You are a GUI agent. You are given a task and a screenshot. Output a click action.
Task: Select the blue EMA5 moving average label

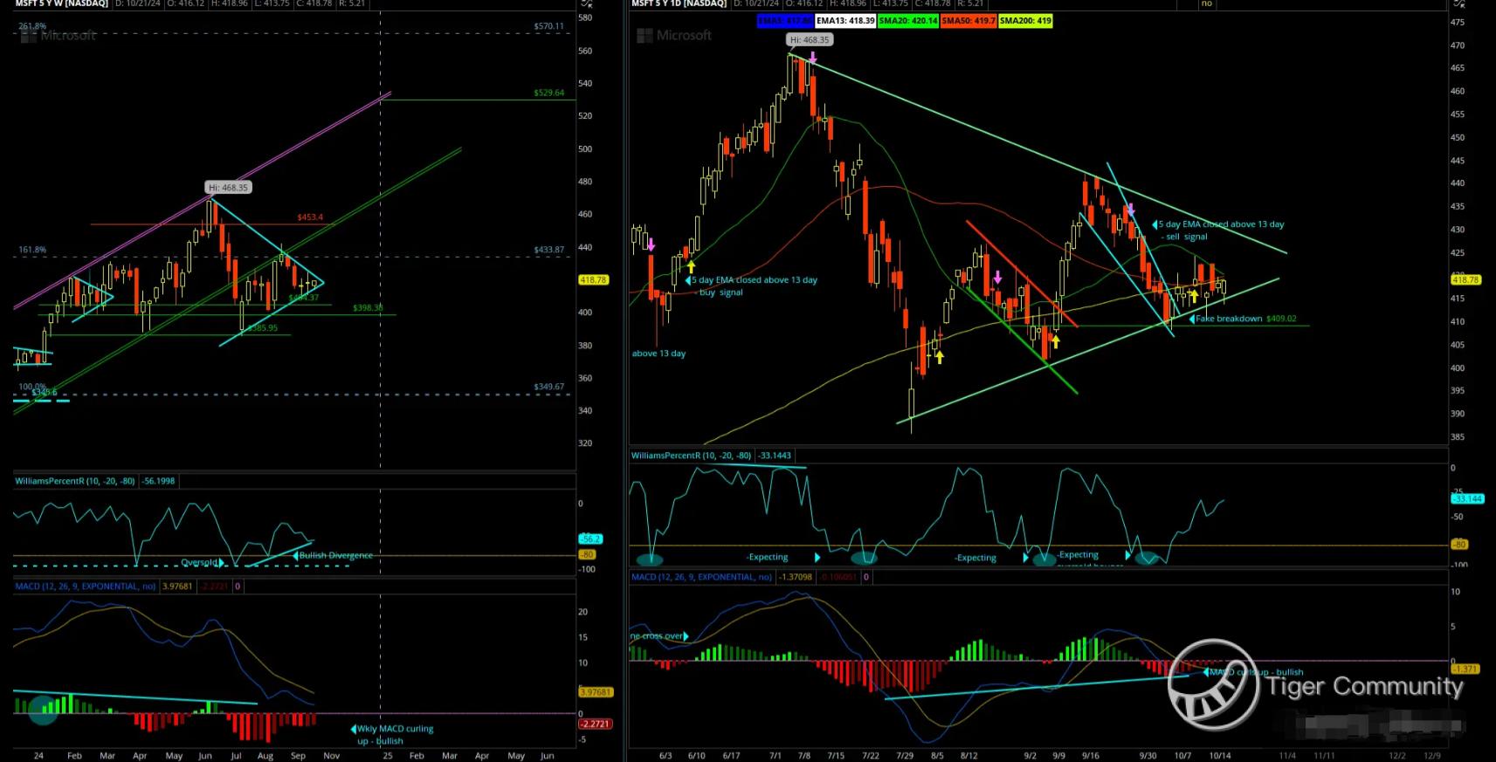click(784, 21)
